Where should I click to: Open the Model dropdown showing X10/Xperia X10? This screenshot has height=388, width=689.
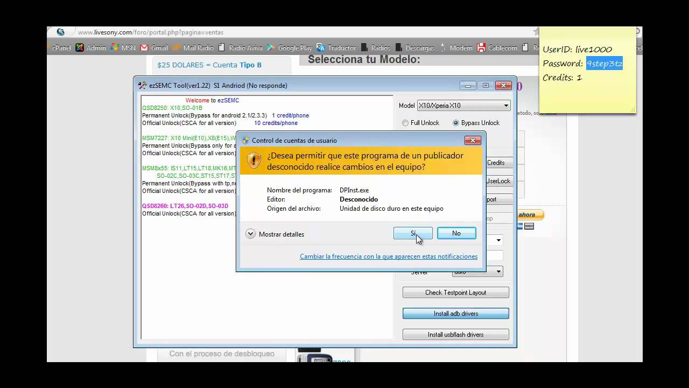[463, 106]
